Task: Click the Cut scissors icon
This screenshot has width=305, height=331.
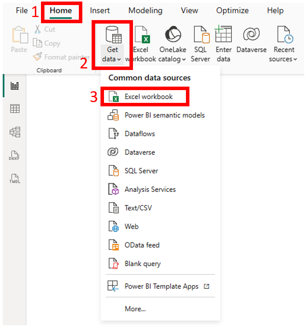Action: tap(37, 29)
